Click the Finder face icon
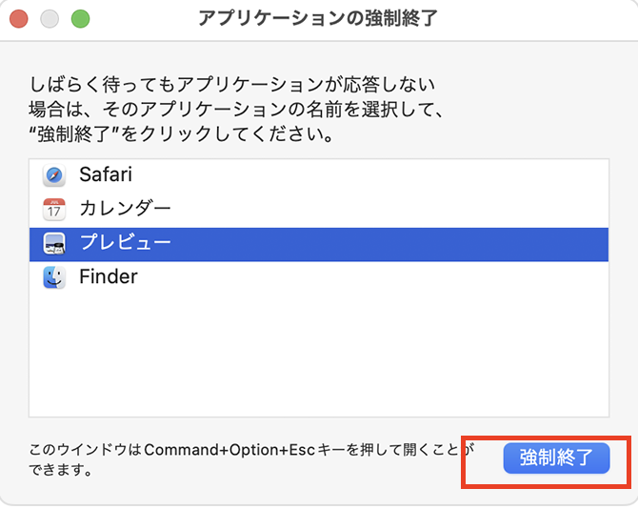 (x=54, y=277)
